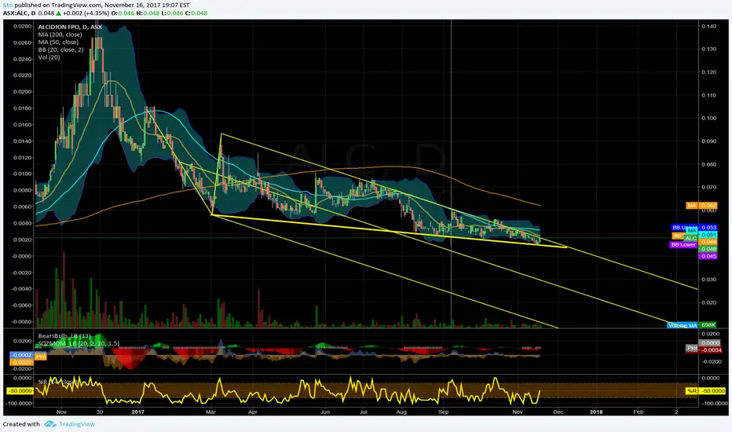Click the "0.100" tick on right price axis
Image resolution: width=732 pixels, height=432 pixels.
tap(708, 118)
